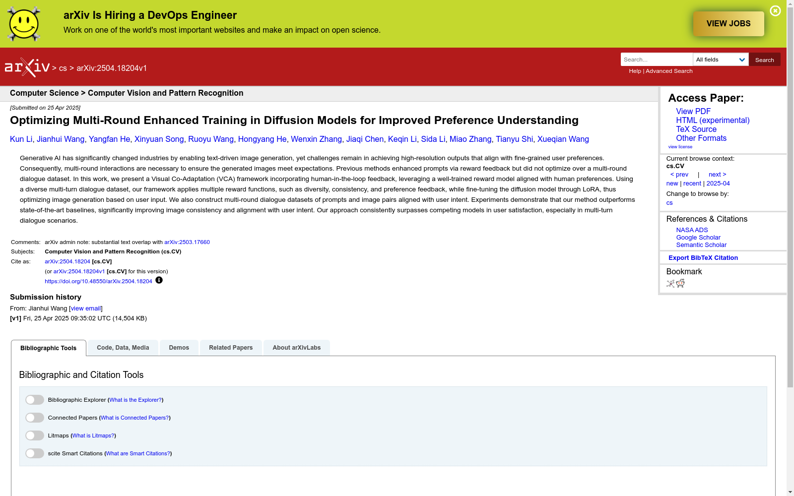Open author Xueqian Wang link
Screen dimensions: 794x496
tap(563, 139)
